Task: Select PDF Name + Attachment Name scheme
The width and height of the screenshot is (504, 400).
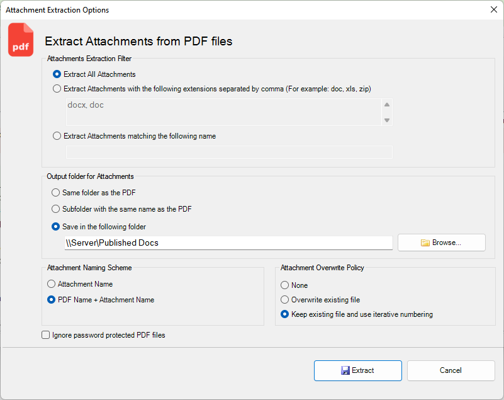Action: (x=52, y=300)
